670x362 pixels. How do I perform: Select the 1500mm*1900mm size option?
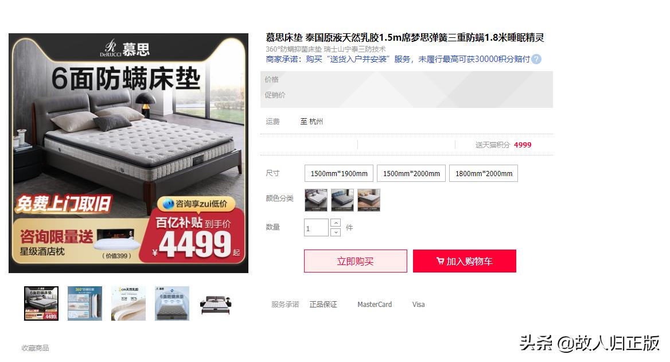click(338, 173)
